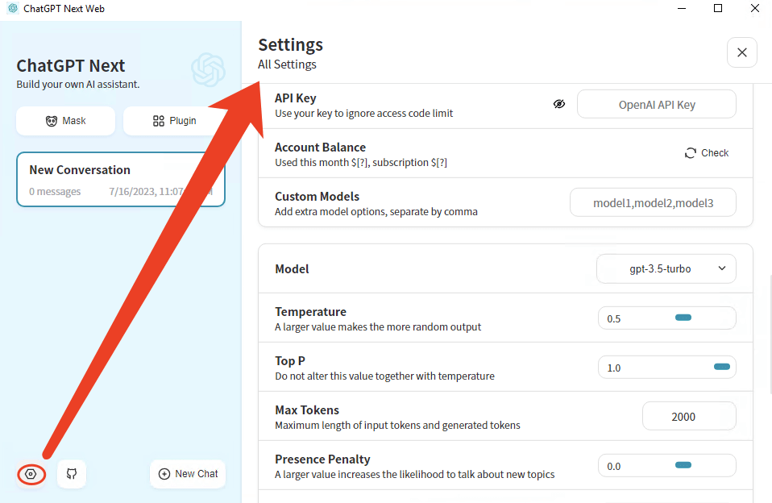
Task: Click the ChatGPT Next Web title bar icon
Action: pyautogui.click(x=13, y=8)
